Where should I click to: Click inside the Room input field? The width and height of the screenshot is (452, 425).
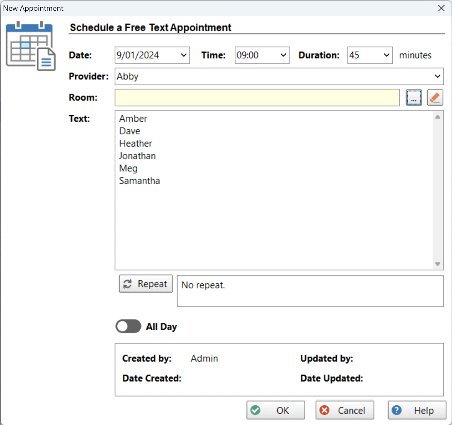click(257, 98)
